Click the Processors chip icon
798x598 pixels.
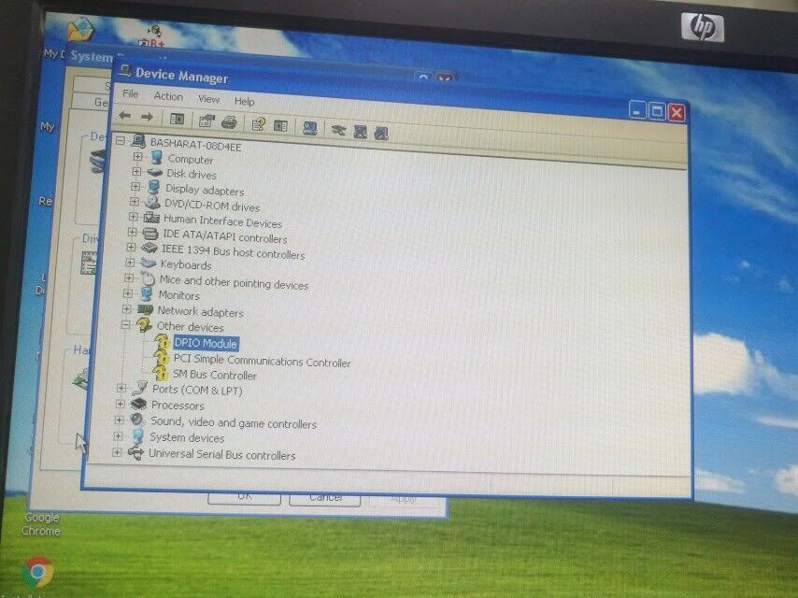[x=138, y=404]
